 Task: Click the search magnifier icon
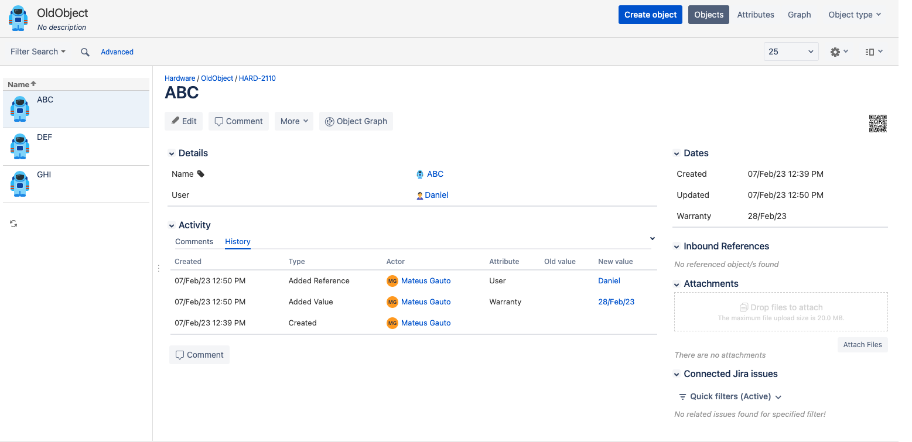tap(85, 52)
